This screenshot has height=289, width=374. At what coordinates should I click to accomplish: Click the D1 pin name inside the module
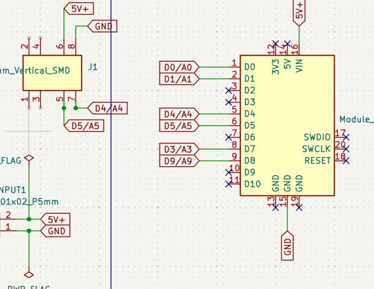coord(250,79)
